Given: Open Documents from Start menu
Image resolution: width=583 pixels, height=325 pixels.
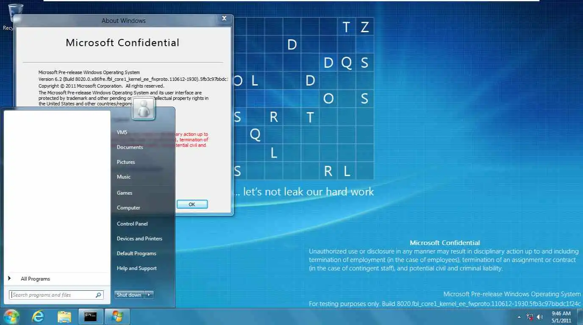Looking at the screenshot, I should (130, 147).
